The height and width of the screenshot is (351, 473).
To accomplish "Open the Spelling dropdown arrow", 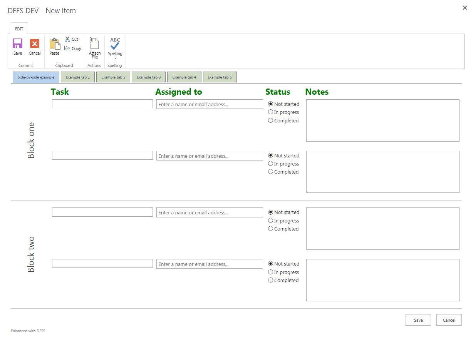I will [114, 58].
